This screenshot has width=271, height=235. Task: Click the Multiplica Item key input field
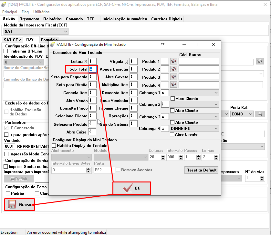pyautogui.click(x=134, y=84)
